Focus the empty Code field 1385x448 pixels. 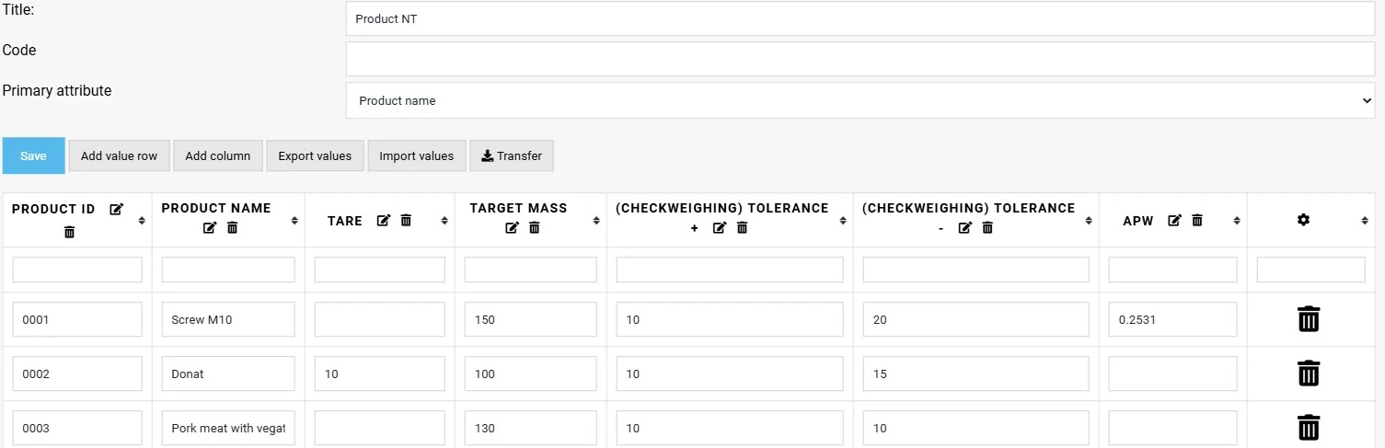coord(860,59)
